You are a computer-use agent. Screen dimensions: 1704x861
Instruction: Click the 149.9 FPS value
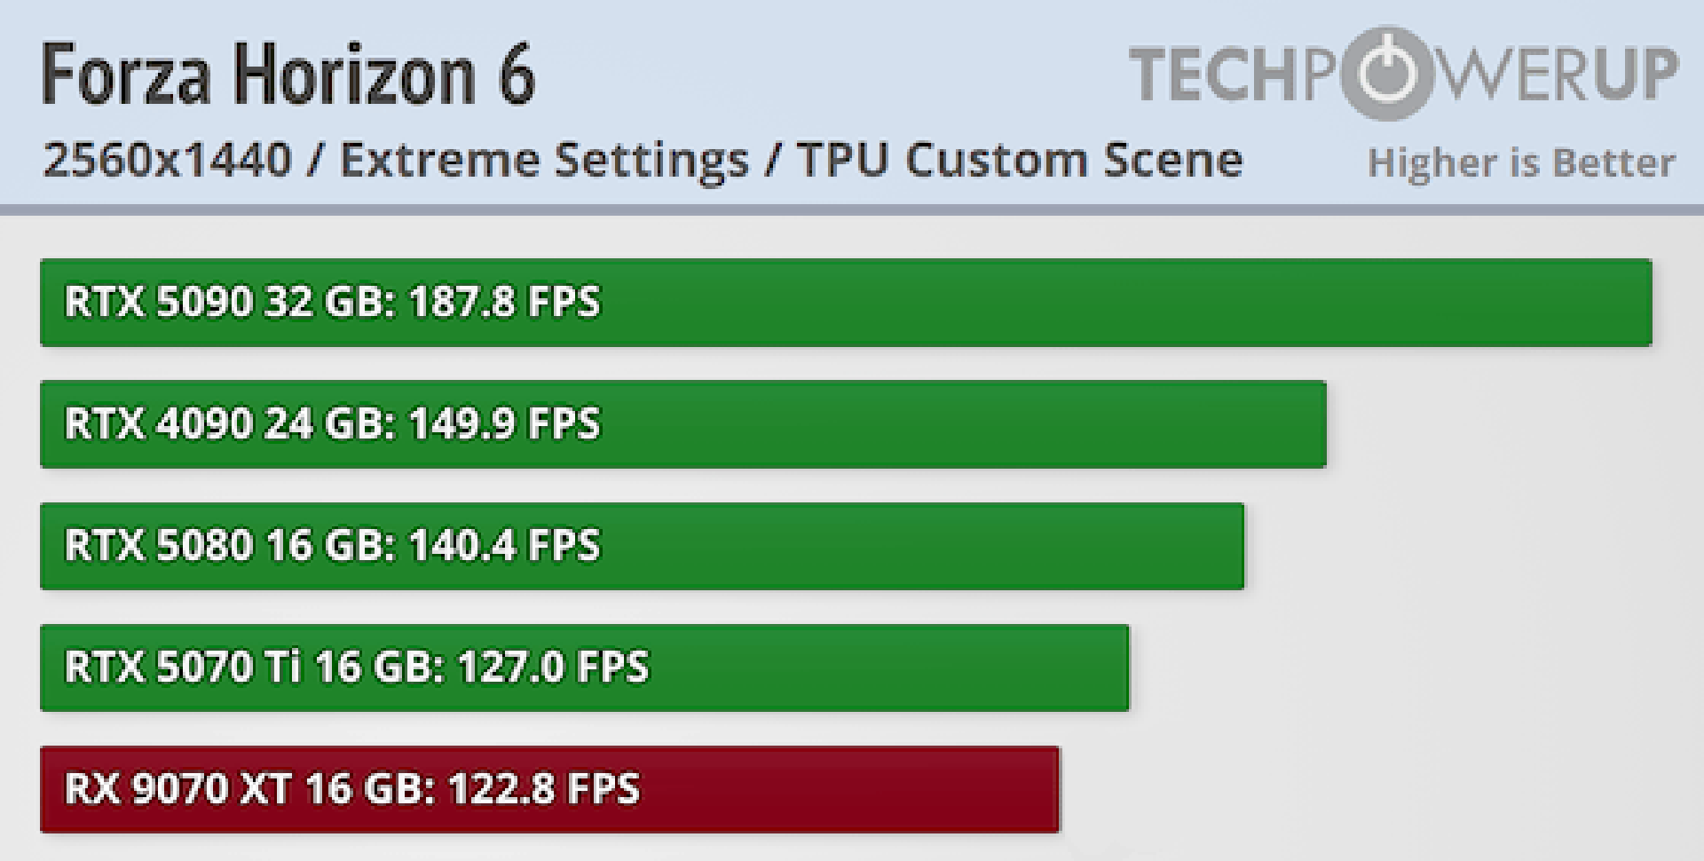click(x=504, y=423)
